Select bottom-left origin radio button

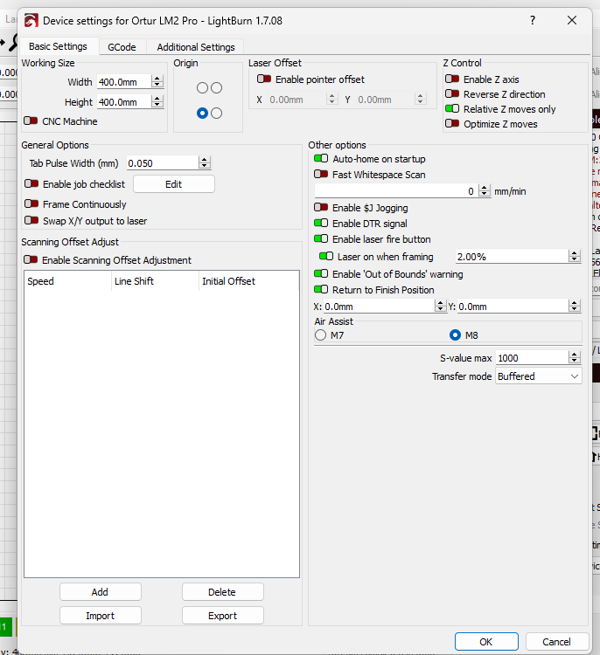pos(202,114)
